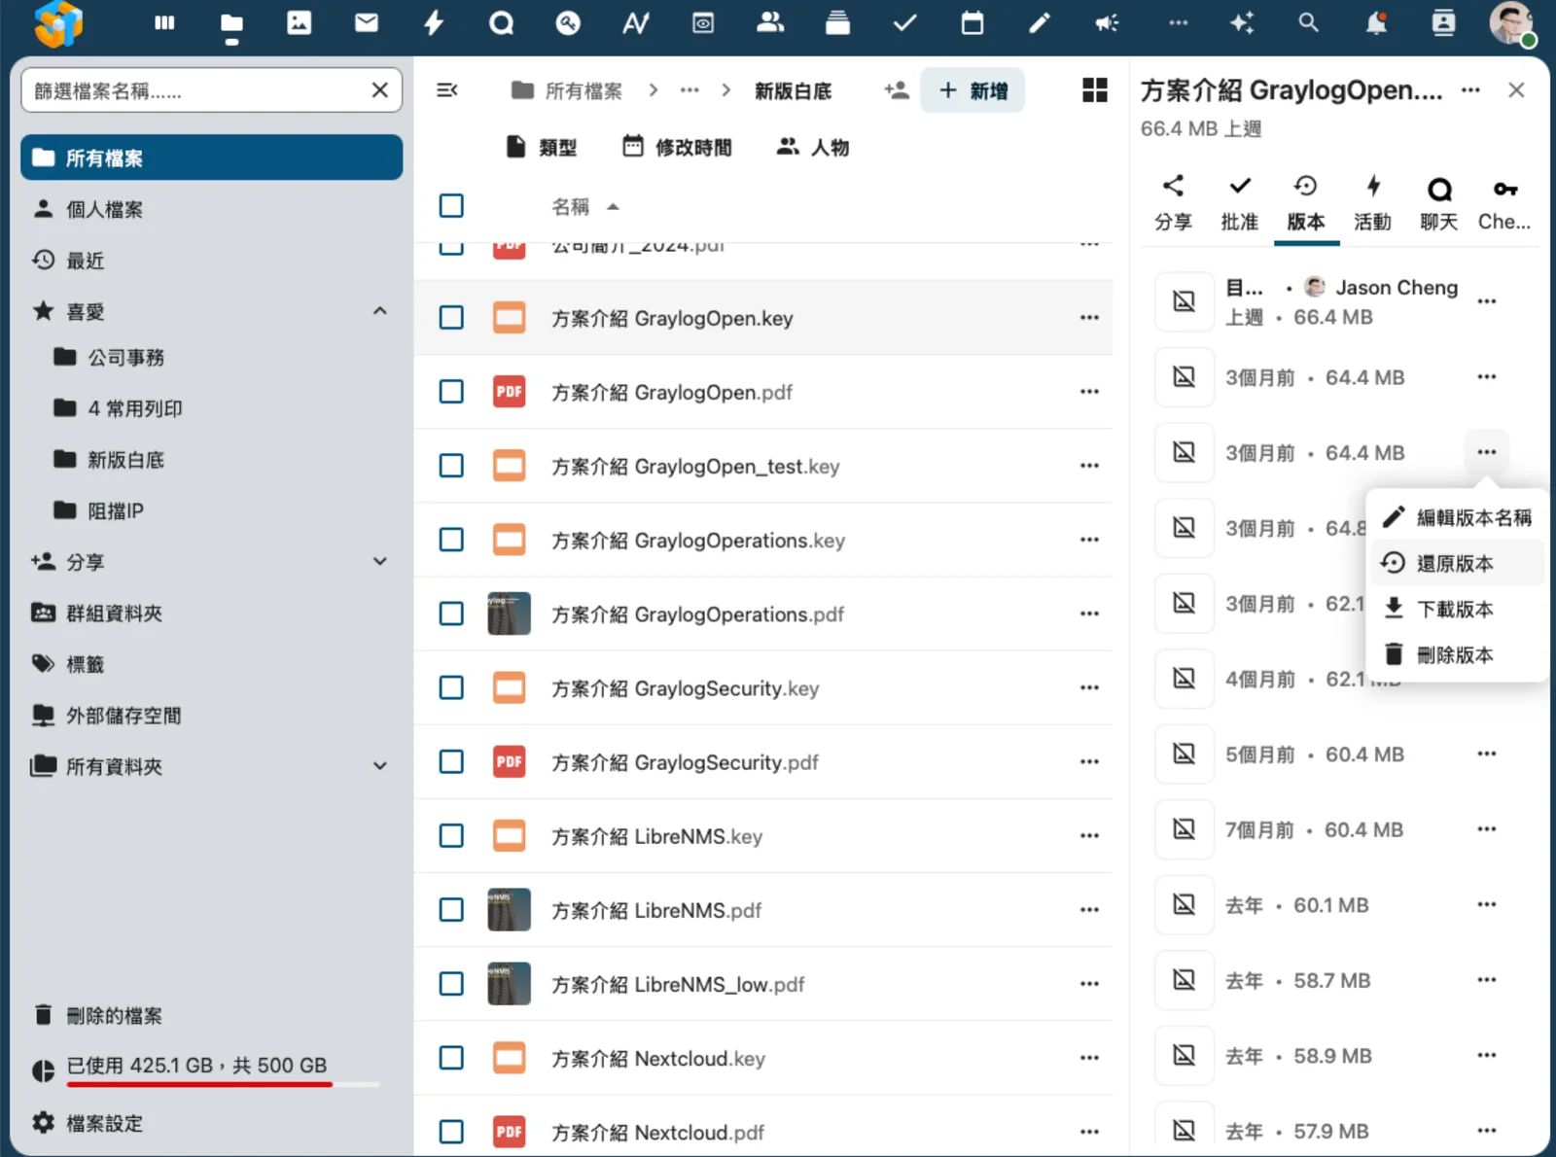1556x1157 pixels.
Task: Open the Dashboard icon in top bar
Action: (x=164, y=23)
